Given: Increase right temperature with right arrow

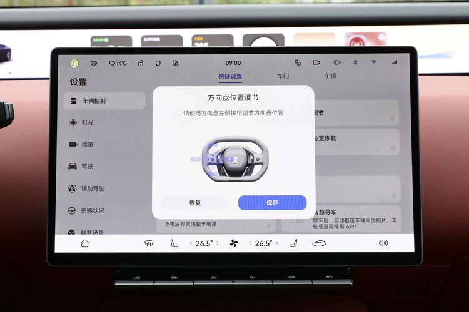Looking at the screenshot, I should click(x=276, y=243).
